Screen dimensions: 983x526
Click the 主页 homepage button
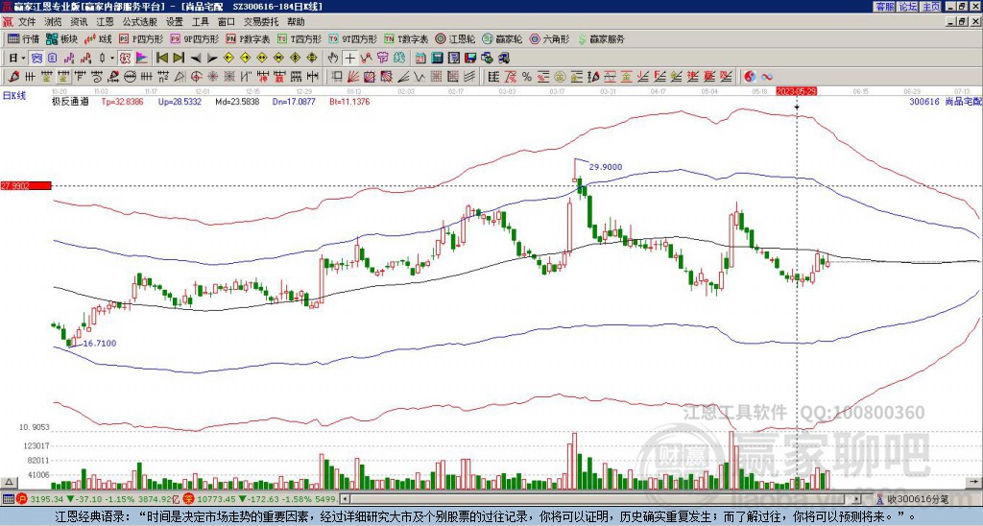(x=930, y=7)
